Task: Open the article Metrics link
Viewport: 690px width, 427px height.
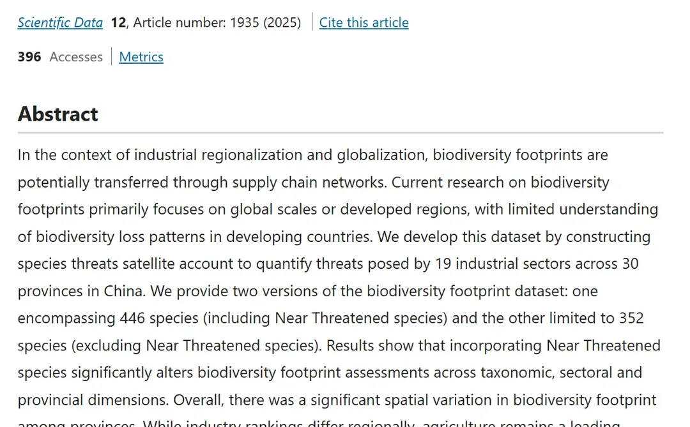Action: click(141, 57)
